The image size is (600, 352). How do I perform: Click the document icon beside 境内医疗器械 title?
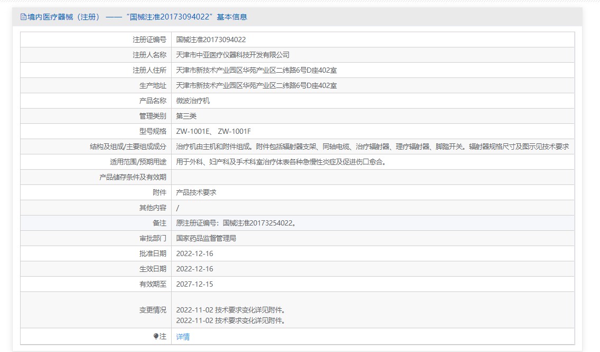pos(23,17)
